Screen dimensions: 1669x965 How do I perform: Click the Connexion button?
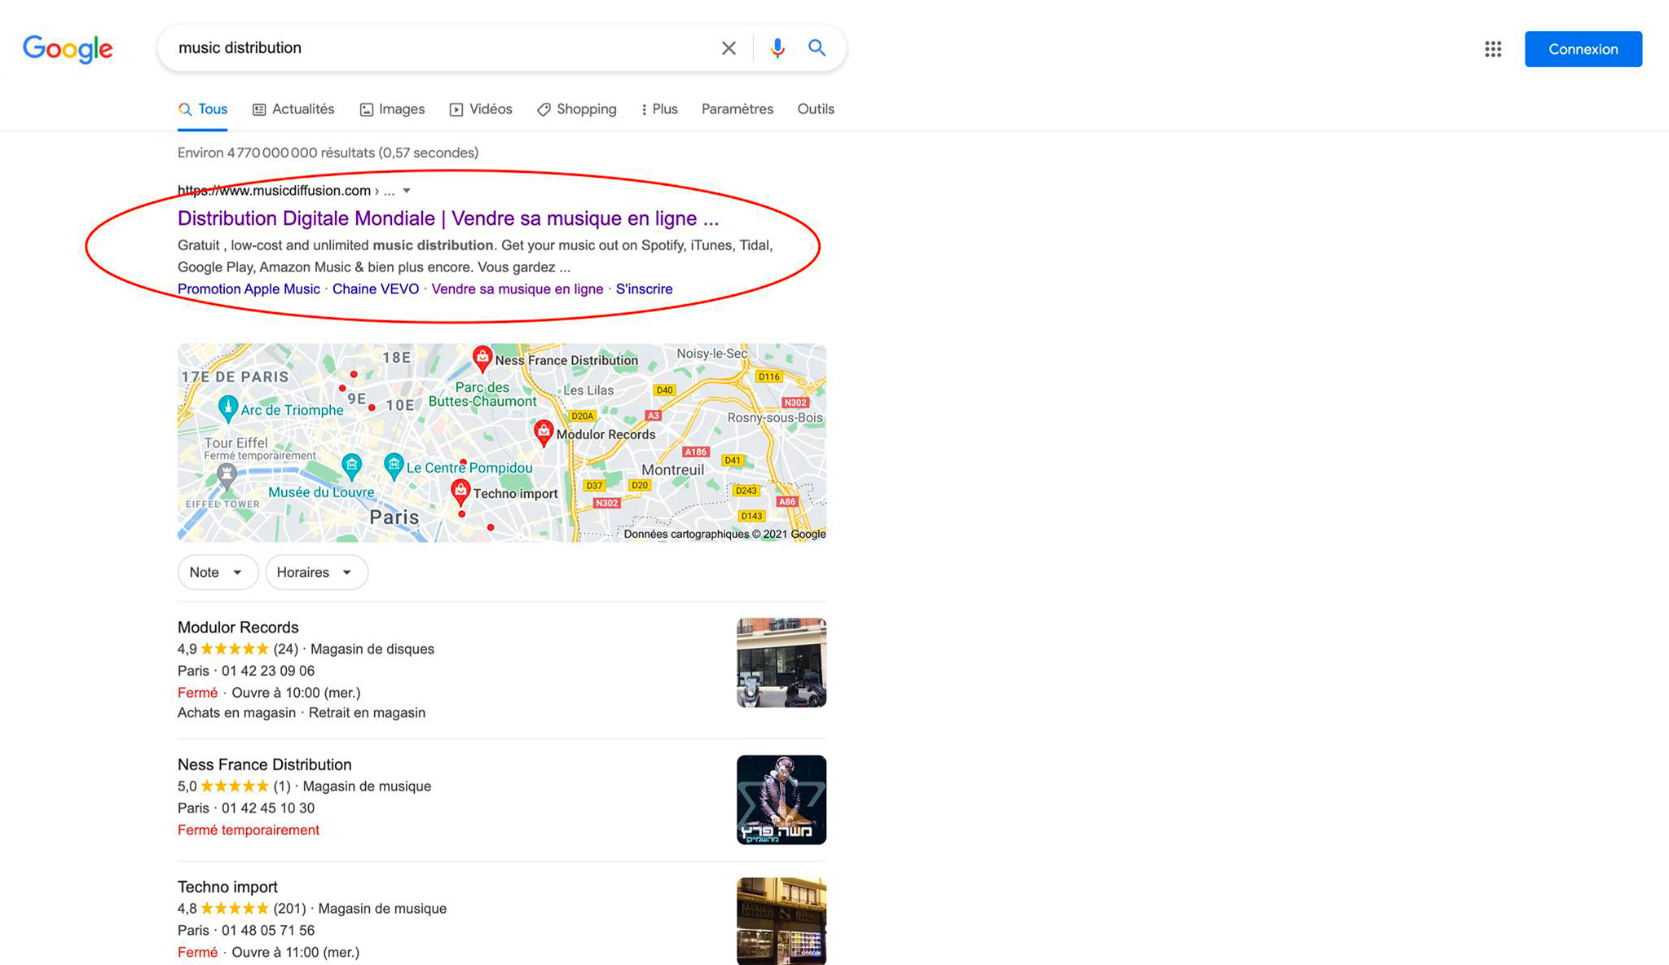point(1582,49)
